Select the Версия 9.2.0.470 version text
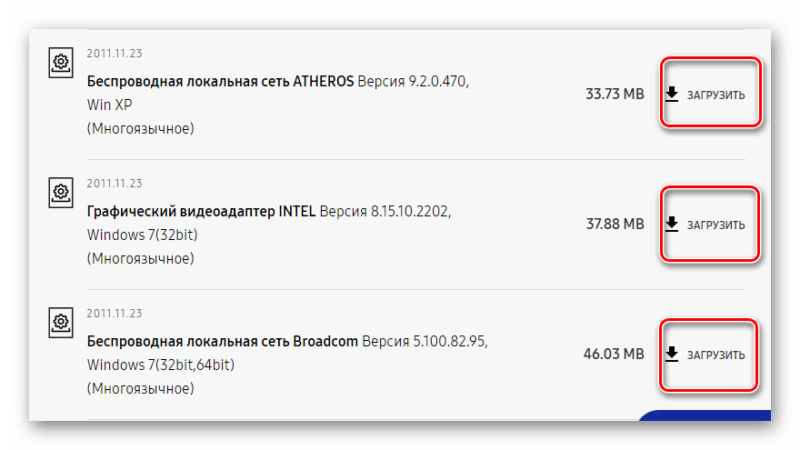 pos(414,81)
